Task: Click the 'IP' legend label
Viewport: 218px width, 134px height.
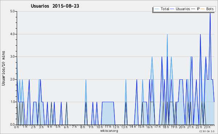Action: 198,9
